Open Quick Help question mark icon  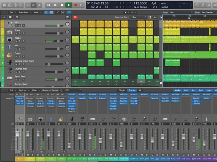(15, 5)
